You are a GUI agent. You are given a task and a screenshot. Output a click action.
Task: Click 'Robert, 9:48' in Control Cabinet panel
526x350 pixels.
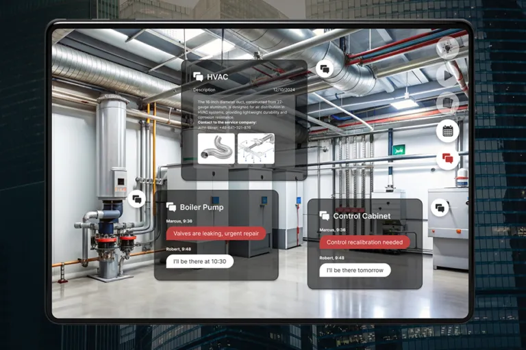(331, 258)
